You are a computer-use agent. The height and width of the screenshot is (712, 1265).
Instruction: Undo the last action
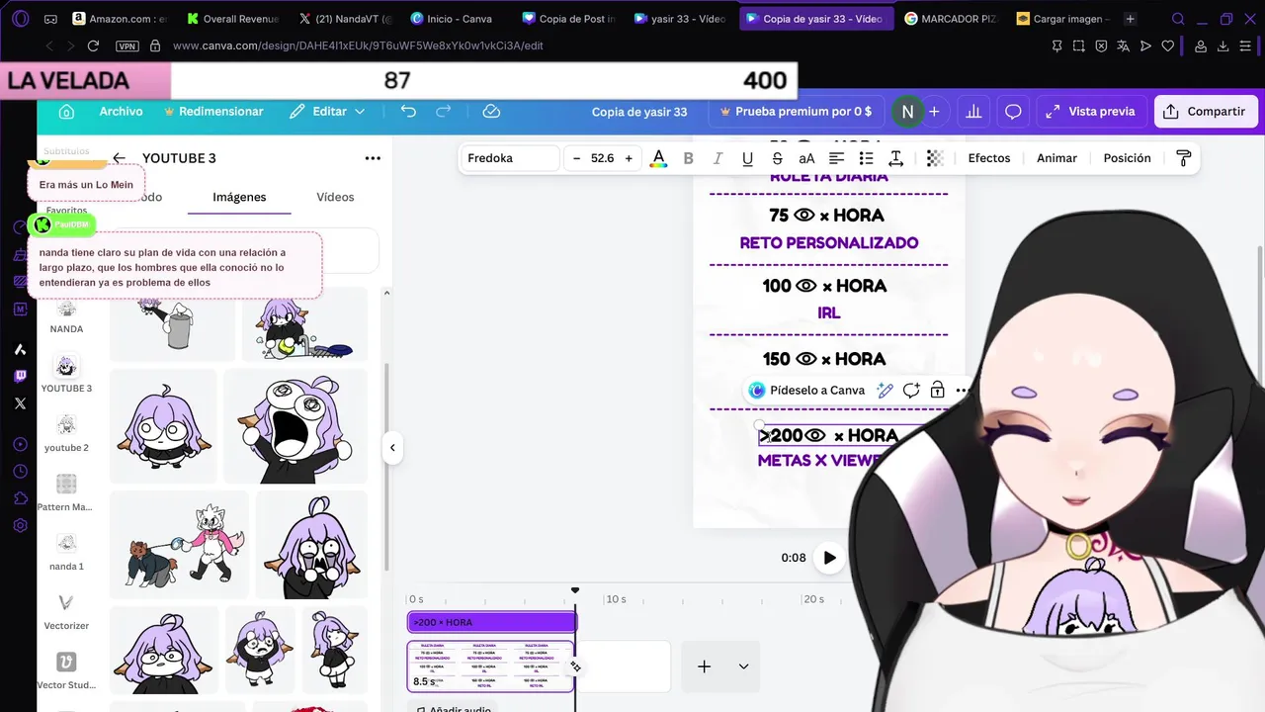(x=408, y=112)
